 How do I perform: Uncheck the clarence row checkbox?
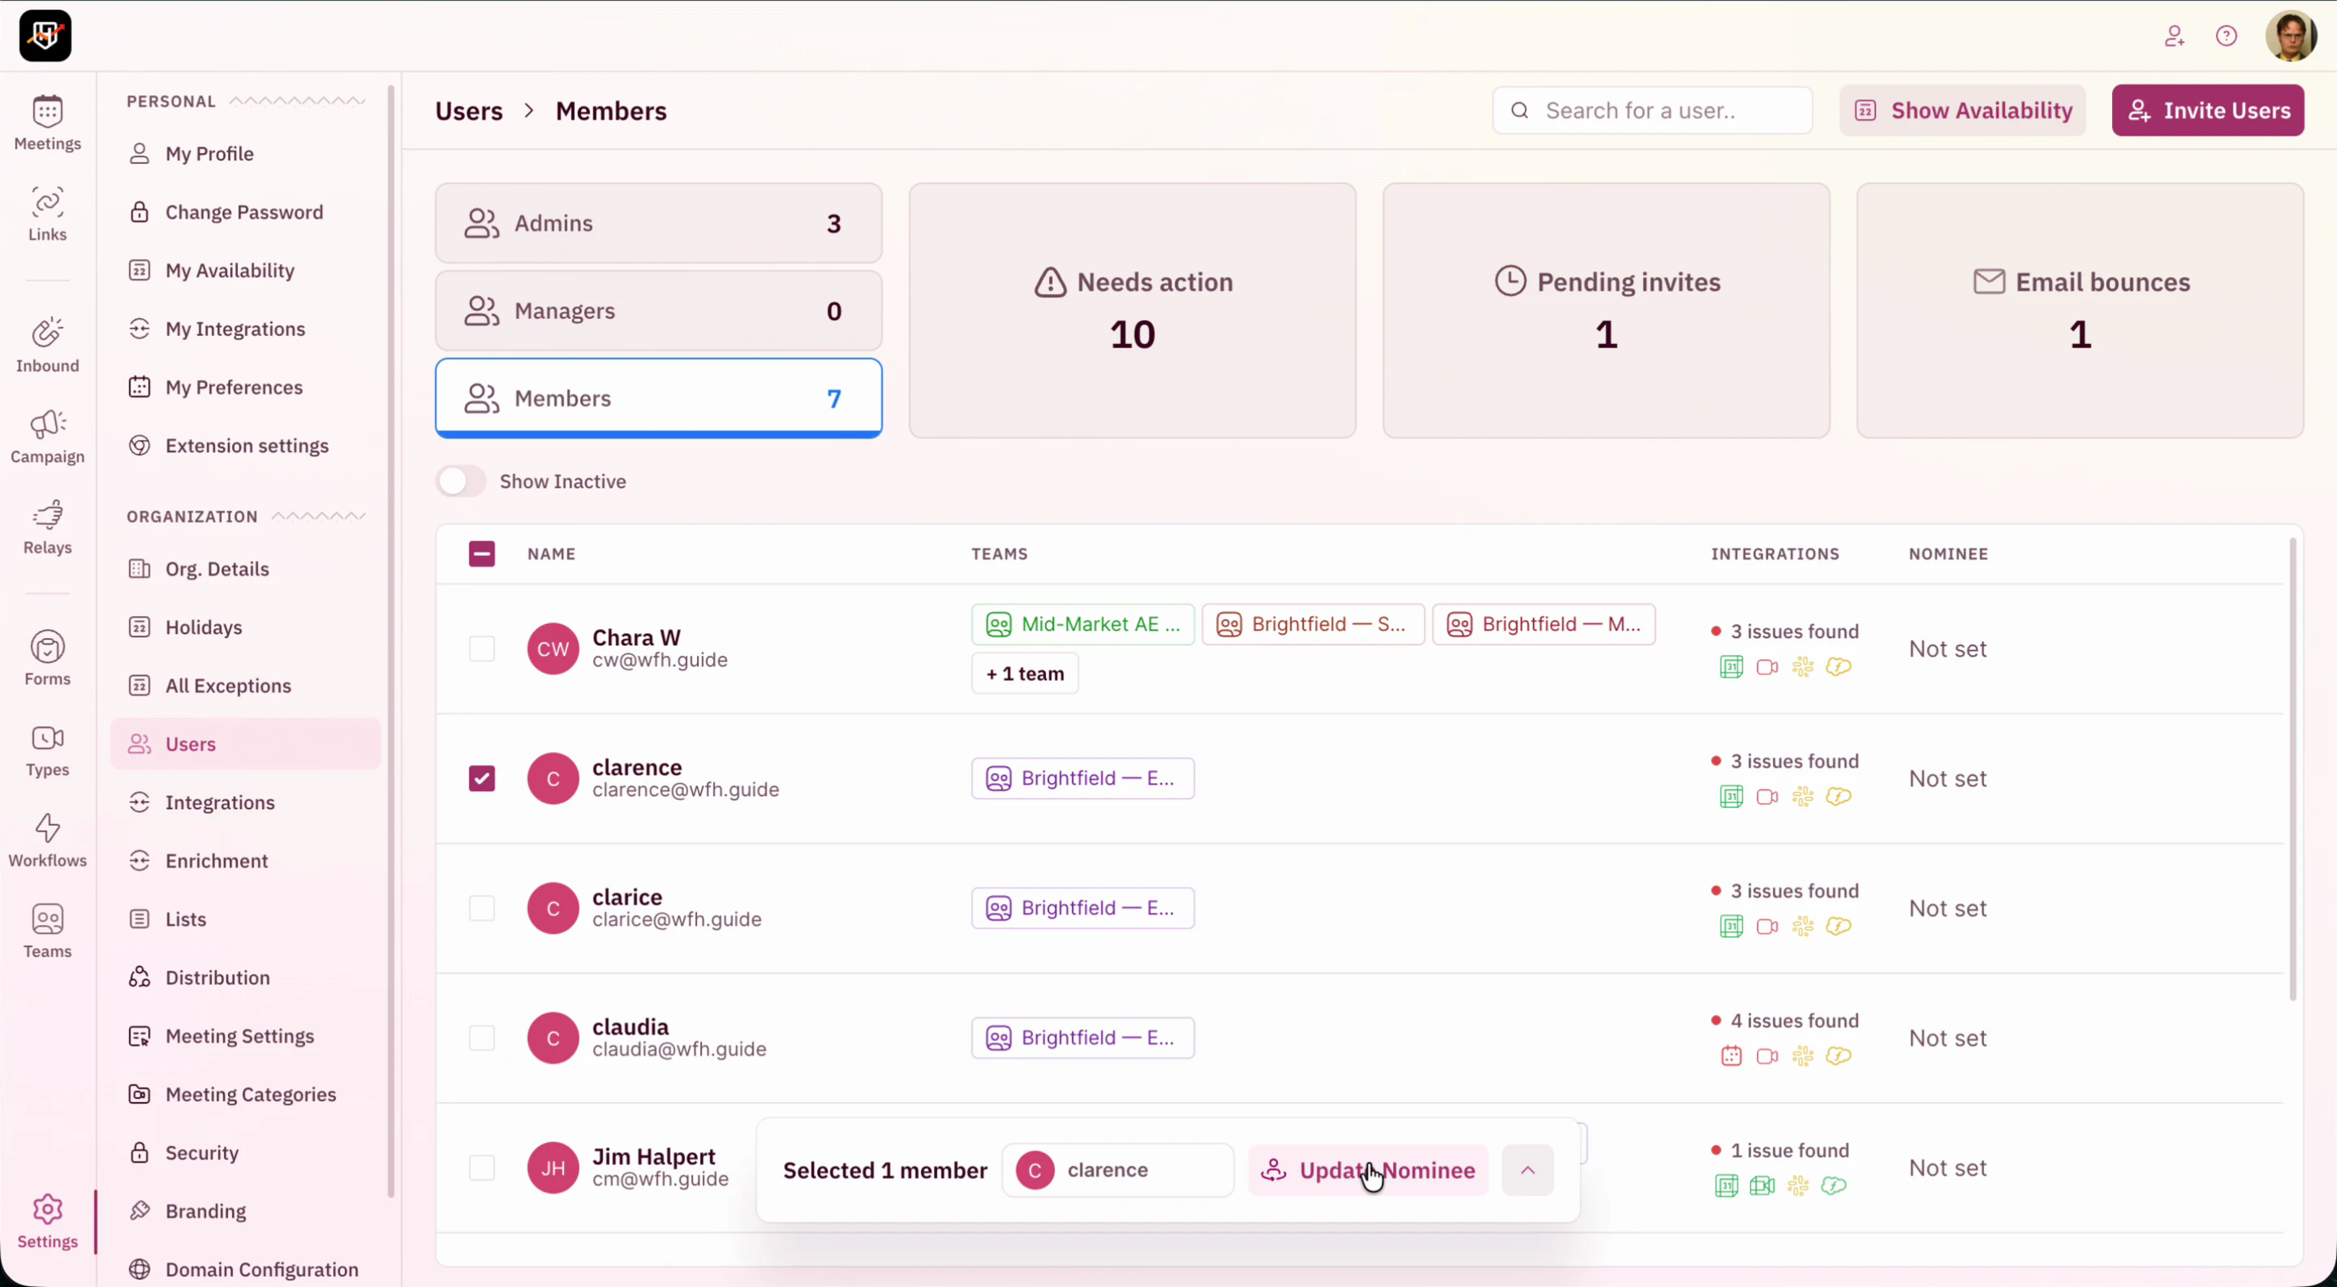coord(482,778)
